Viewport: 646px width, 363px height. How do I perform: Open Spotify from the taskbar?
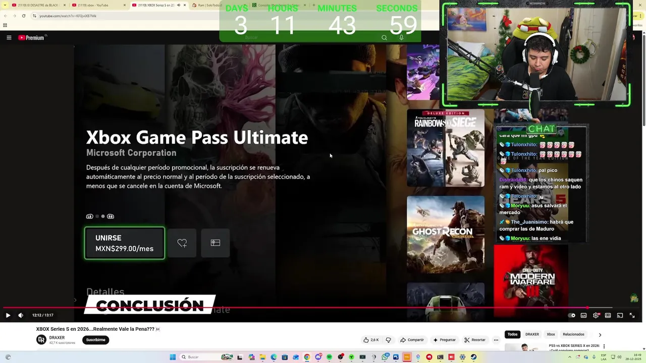point(329,357)
